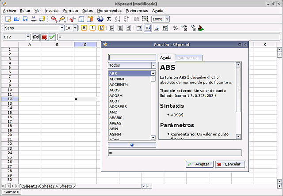Image resolution: width=283 pixels, height=196 pixels.
Task: Toggle italic formatting
Action: pos(92,28)
